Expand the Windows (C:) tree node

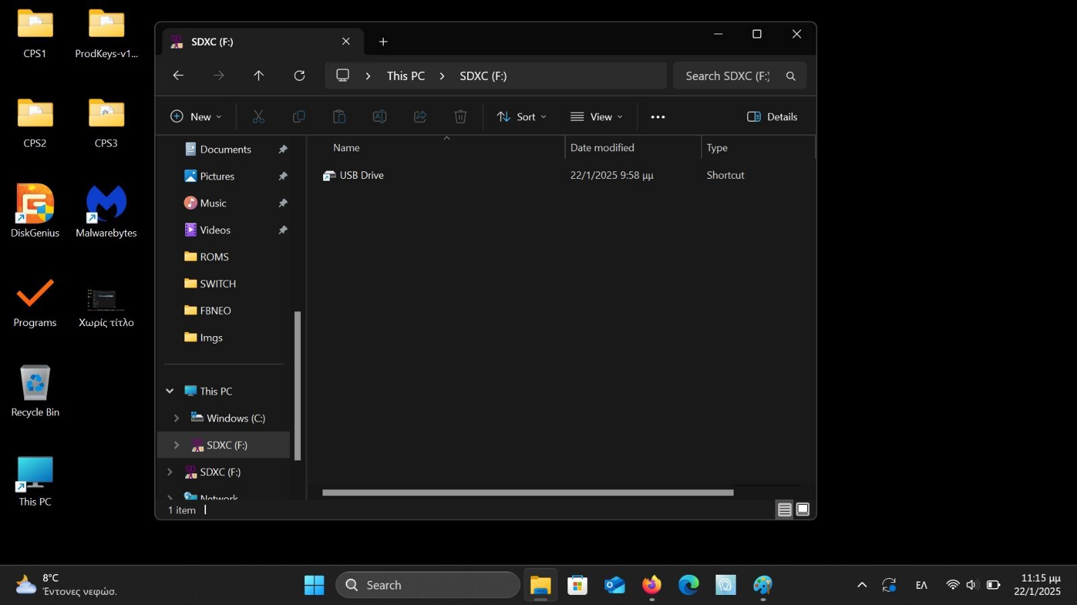click(x=176, y=418)
